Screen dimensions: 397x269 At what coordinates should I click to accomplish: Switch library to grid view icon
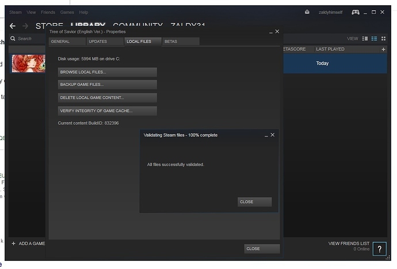(x=383, y=39)
